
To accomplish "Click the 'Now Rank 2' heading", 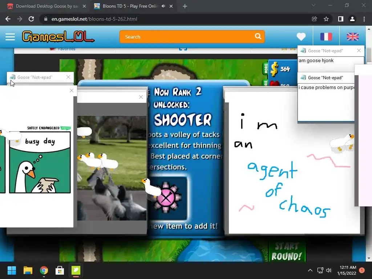I will point(178,92).
